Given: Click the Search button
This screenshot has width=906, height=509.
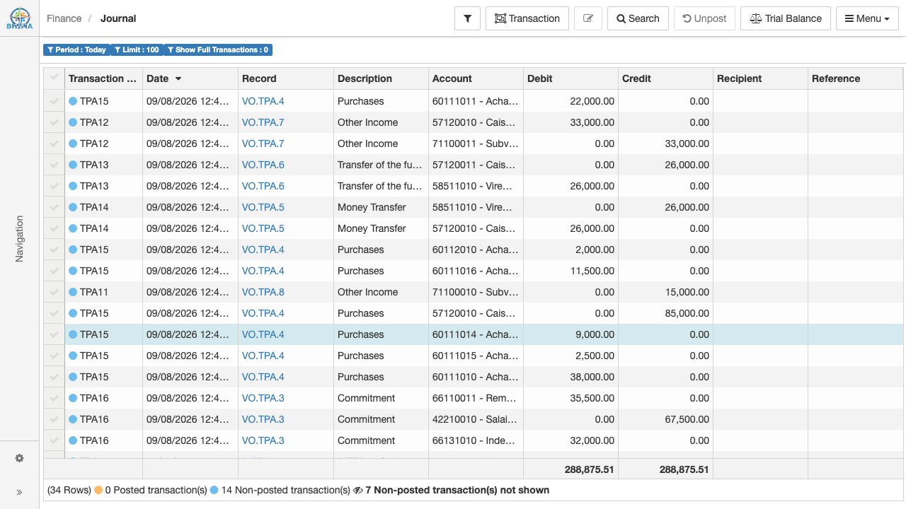Looking at the screenshot, I should pos(638,18).
